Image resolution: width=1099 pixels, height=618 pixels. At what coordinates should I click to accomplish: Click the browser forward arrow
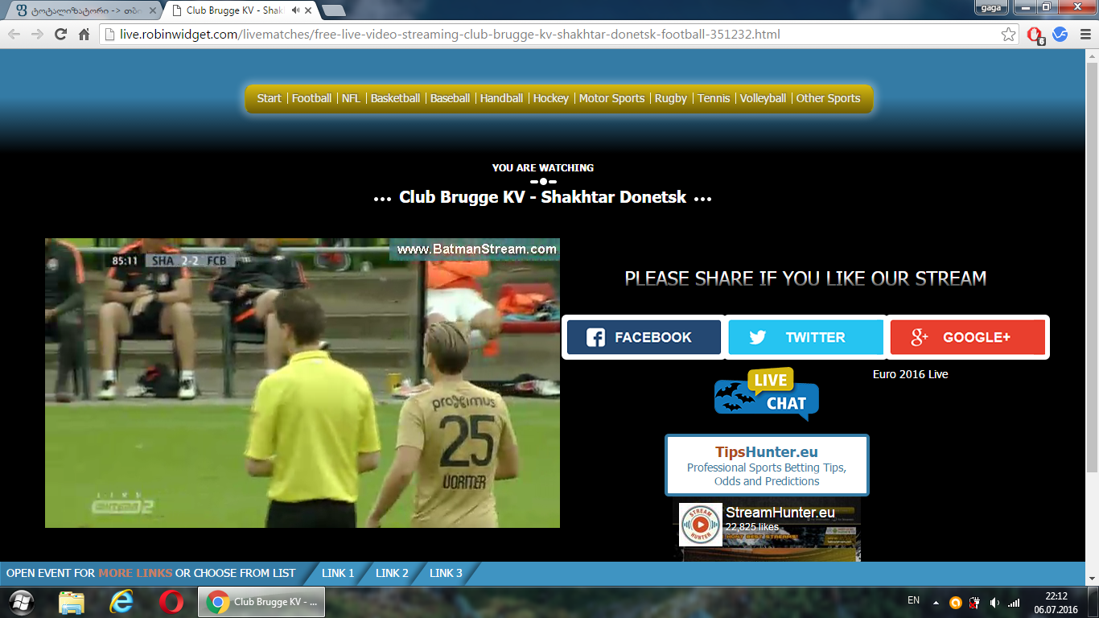coord(37,35)
